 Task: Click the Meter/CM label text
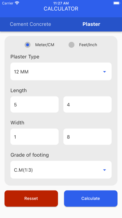[x=45, y=45]
